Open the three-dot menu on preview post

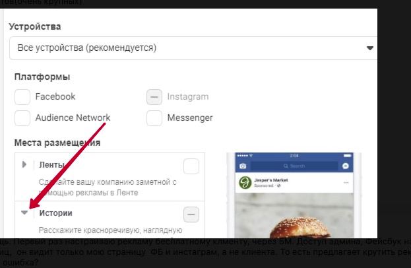tap(346, 182)
